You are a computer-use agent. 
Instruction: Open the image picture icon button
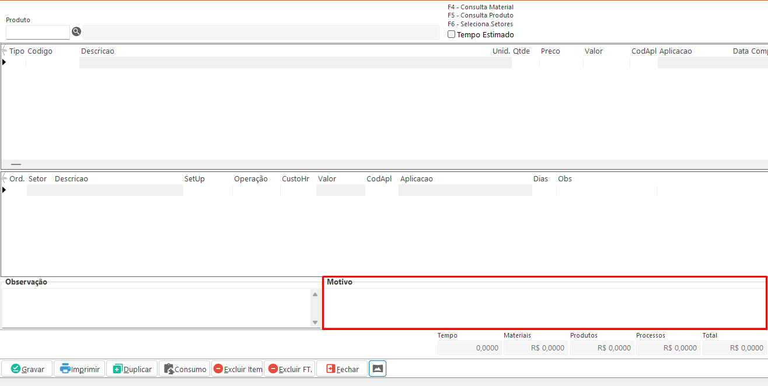point(378,369)
